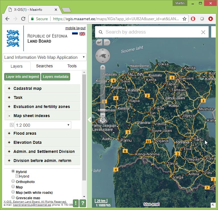
Task: Expand the Cadastral map layer group
Action: click(x=9, y=88)
